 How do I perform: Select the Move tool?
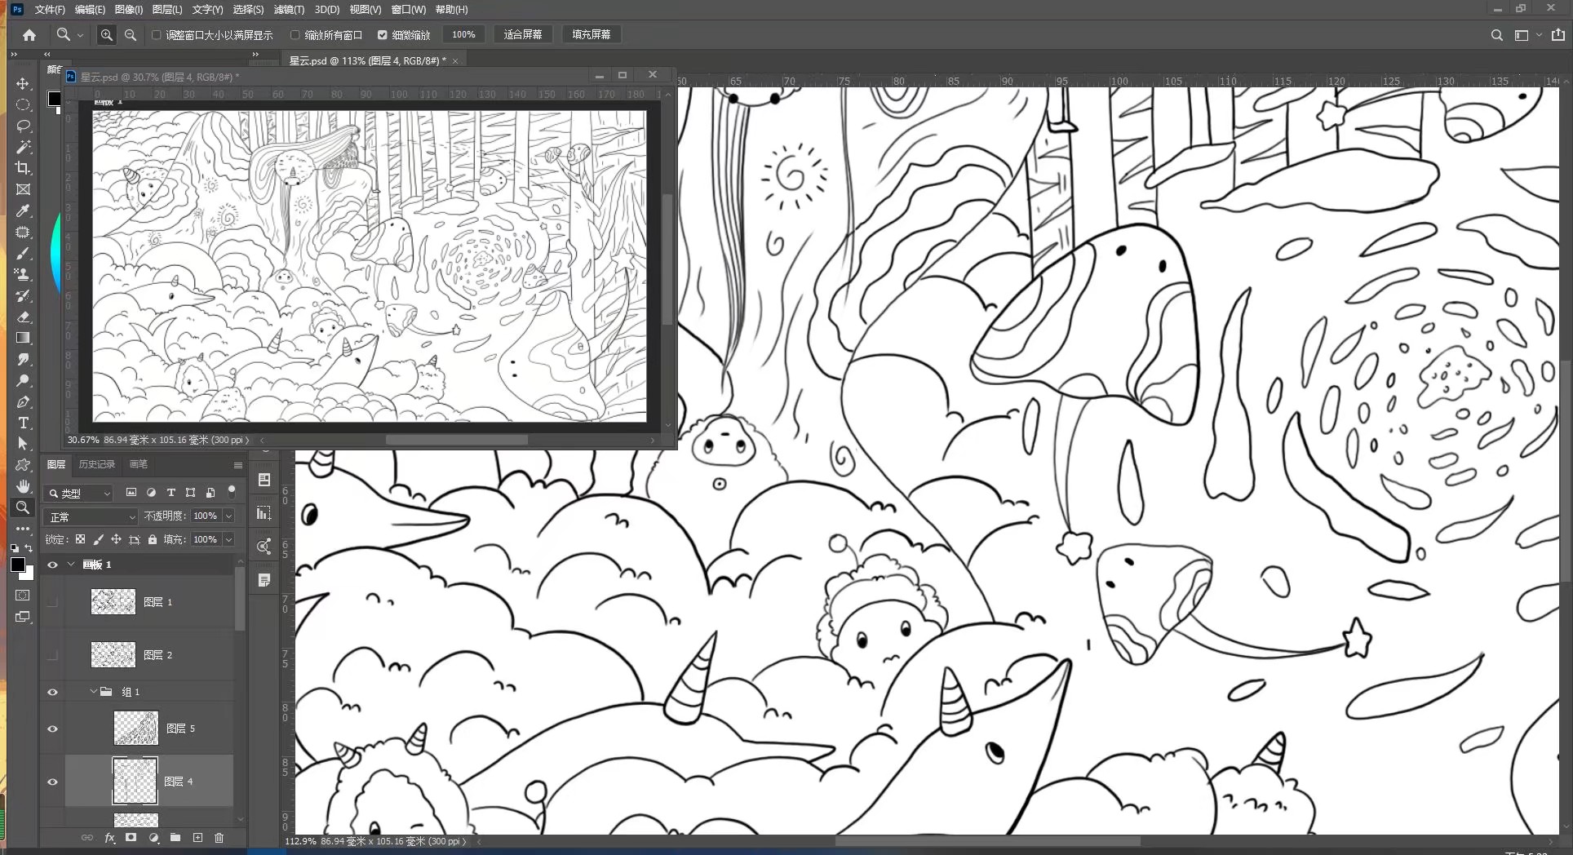[23, 84]
